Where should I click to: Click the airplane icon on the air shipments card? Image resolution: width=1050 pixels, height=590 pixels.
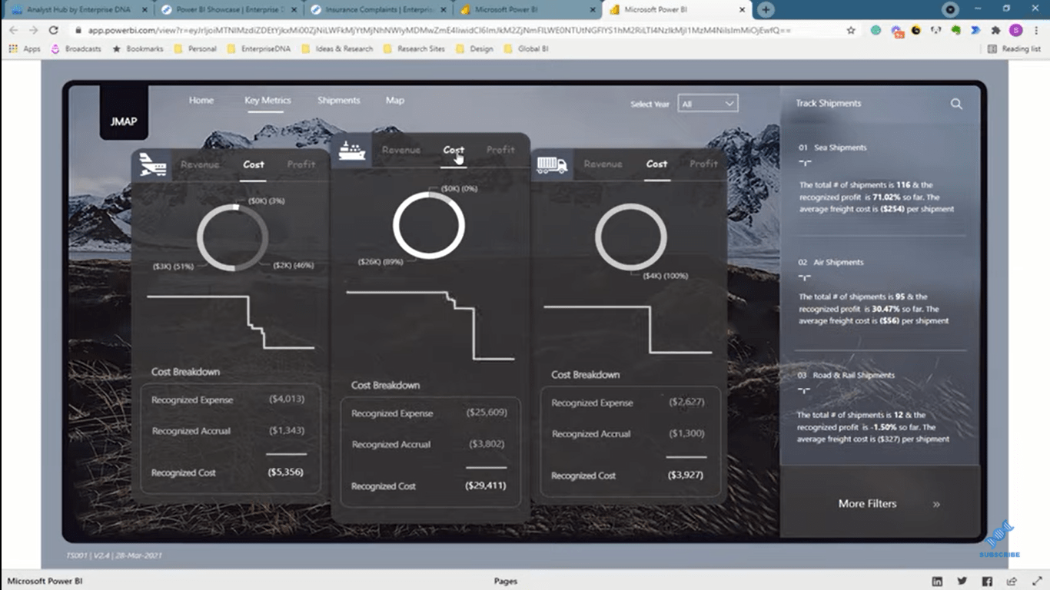[152, 165]
